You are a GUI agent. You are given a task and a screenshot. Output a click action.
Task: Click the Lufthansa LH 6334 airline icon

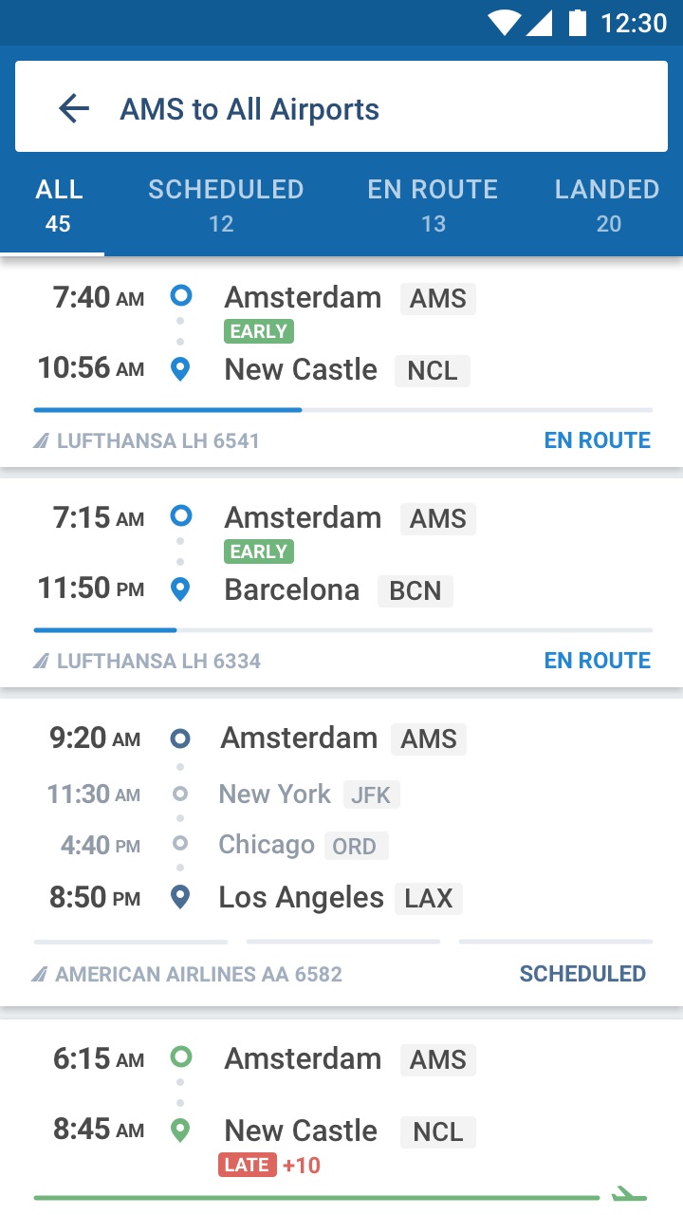[x=41, y=661]
